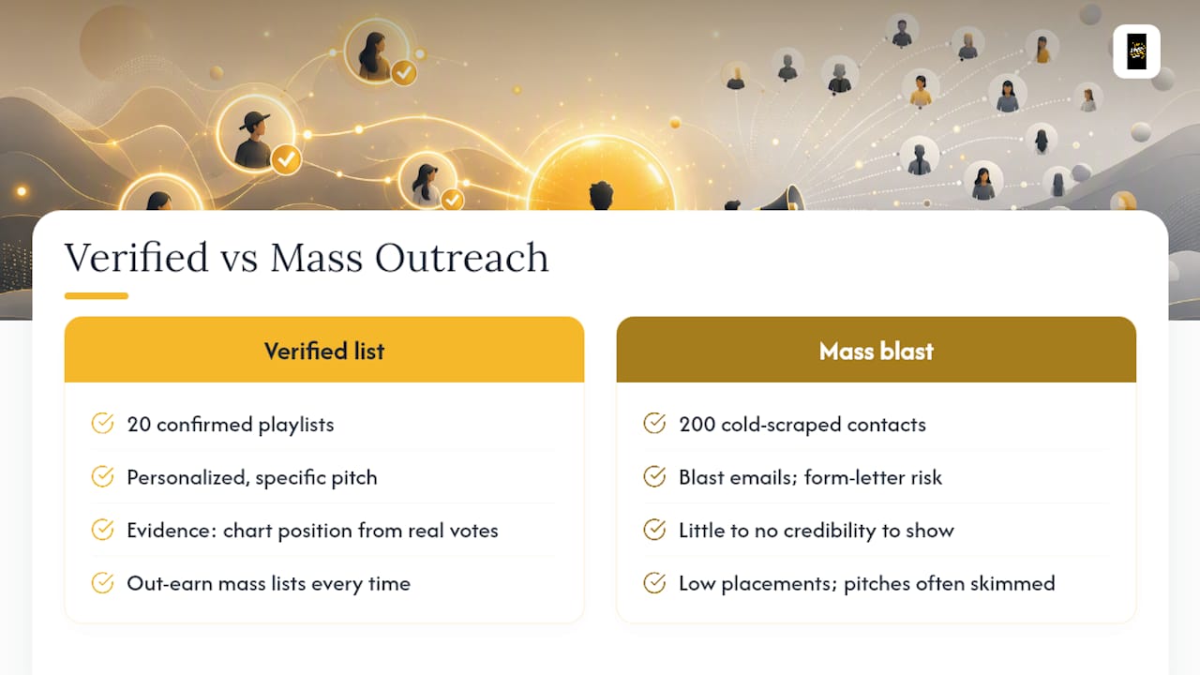Image resolution: width=1200 pixels, height=675 pixels.
Task: Click the top verified woman avatar bubble
Action: tap(375, 52)
